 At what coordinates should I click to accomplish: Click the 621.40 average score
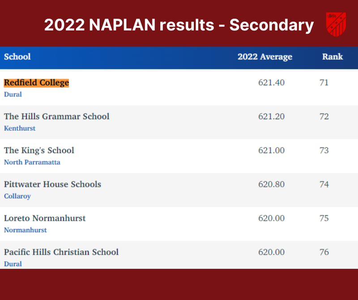[x=271, y=83]
